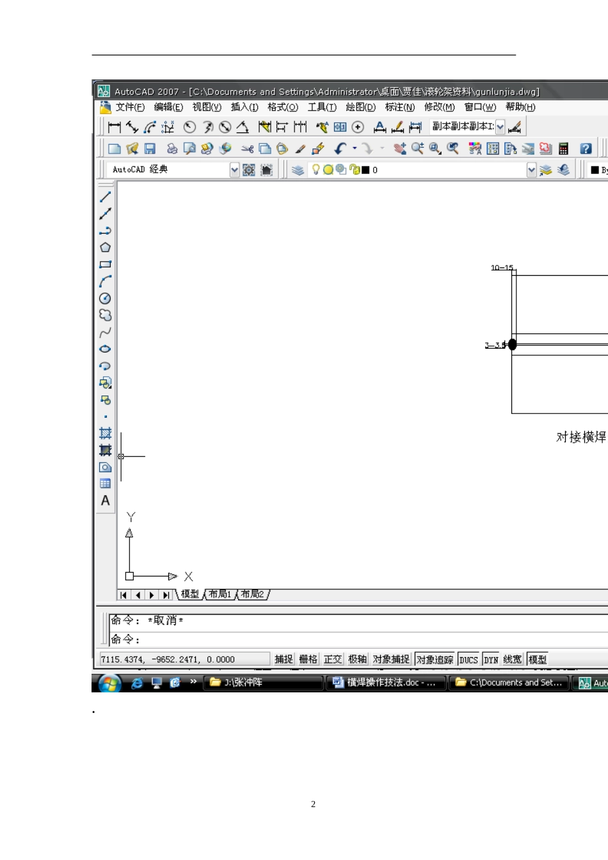The image size is (608, 860).
Task: Select the Spline curve tool
Action: (106, 332)
